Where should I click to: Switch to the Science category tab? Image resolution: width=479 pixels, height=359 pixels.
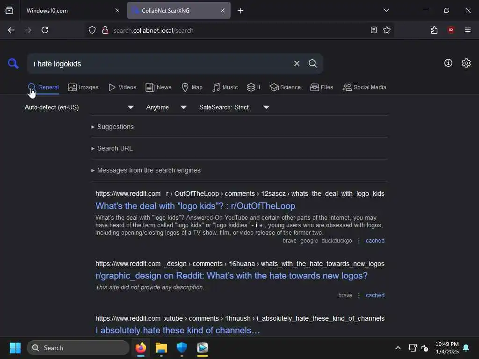(285, 87)
